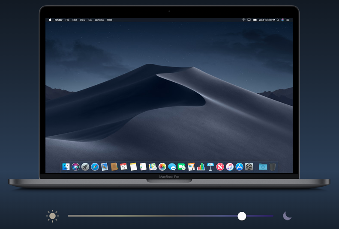339x229 pixels.
Task: Open the View menu
Action: tap(82, 20)
